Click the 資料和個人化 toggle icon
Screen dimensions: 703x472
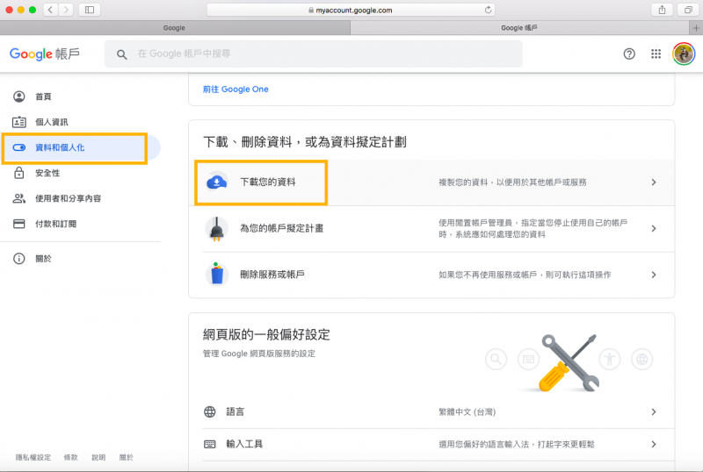coord(18,147)
